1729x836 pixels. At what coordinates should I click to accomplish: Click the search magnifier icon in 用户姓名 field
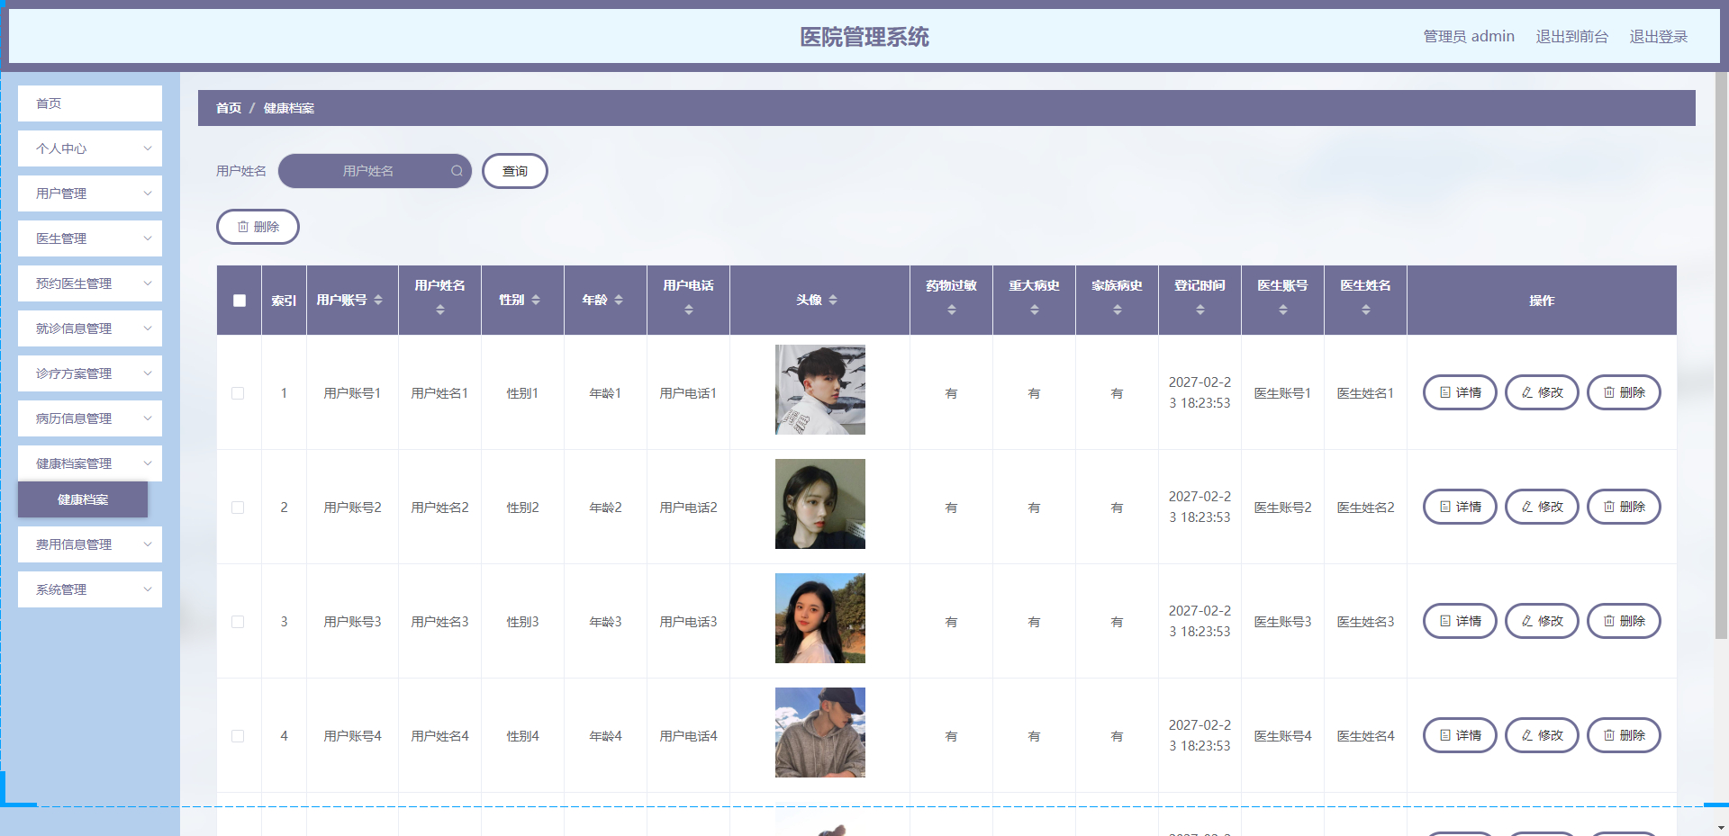[x=457, y=171]
